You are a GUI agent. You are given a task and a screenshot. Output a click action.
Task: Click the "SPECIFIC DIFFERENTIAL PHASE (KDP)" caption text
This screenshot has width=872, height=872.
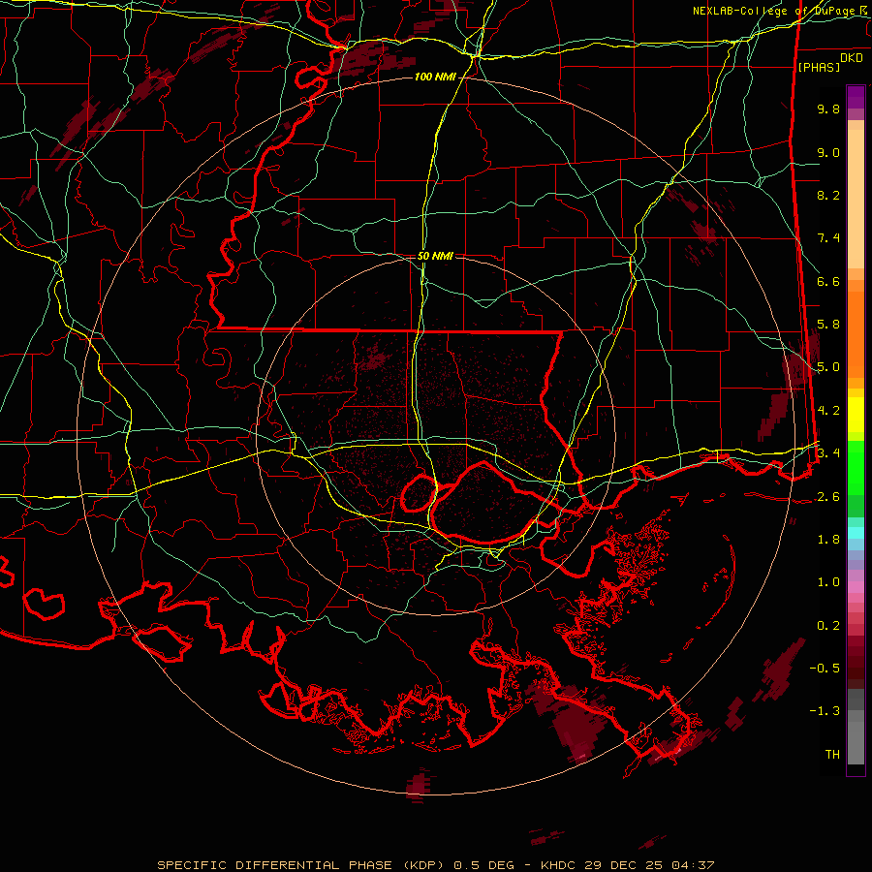tap(300, 865)
